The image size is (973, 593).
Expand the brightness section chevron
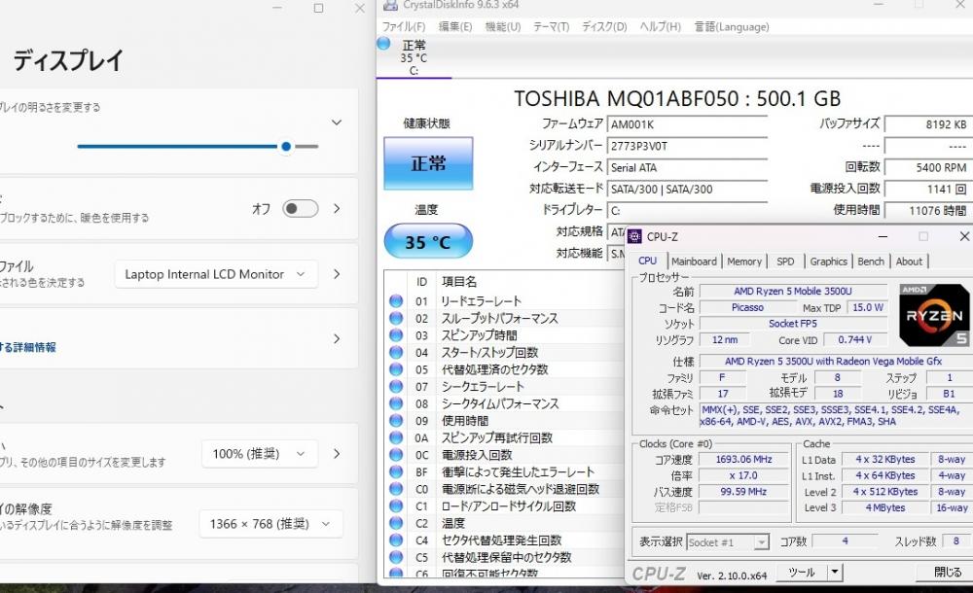(x=337, y=122)
